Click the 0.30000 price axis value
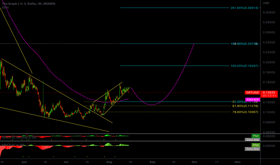The height and width of the screenshot is (165, 280). click(x=269, y=12)
